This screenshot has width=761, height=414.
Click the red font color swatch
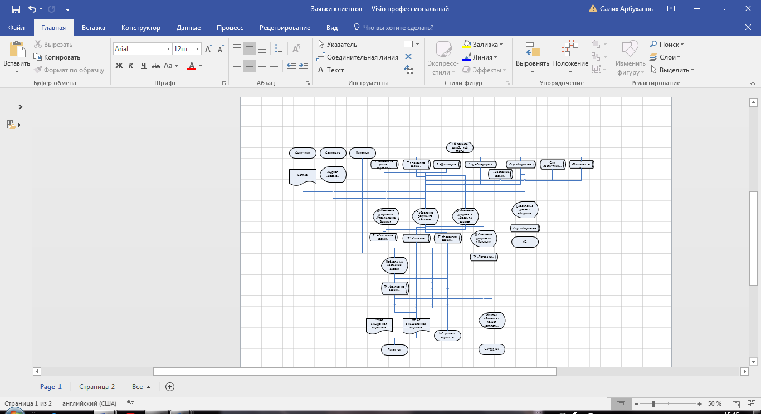192,66
